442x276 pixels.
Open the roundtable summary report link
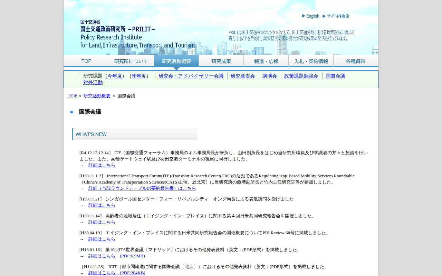(x=142, y=188)
